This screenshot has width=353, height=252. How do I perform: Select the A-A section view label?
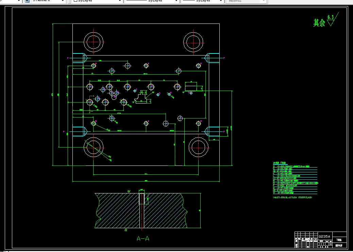click(x=143, y=238)
